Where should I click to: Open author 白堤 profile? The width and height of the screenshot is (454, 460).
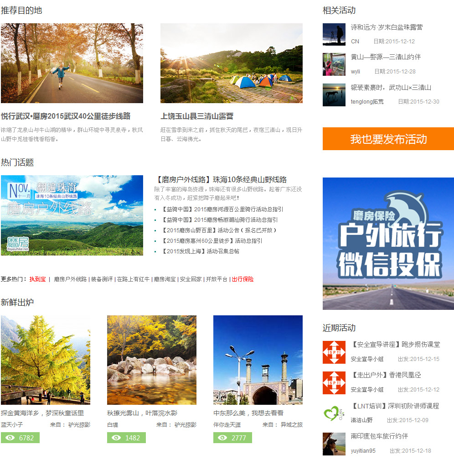coord(113,425)
